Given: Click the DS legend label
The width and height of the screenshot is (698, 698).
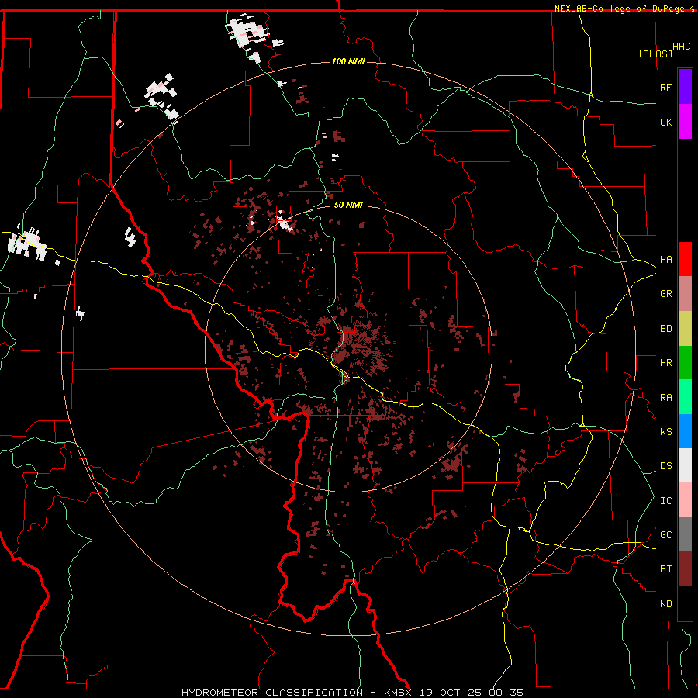Looking at the screenshot, I should [x=665, y=466].
